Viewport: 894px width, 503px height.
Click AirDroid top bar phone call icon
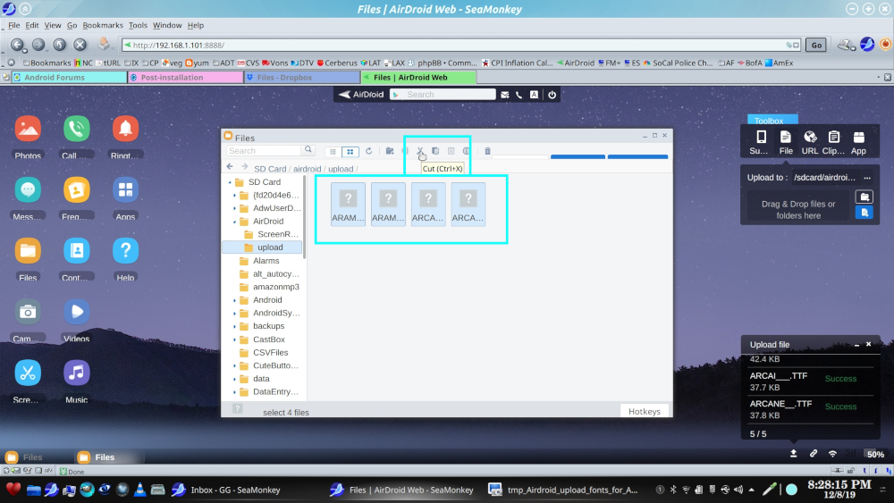point(519,95)
